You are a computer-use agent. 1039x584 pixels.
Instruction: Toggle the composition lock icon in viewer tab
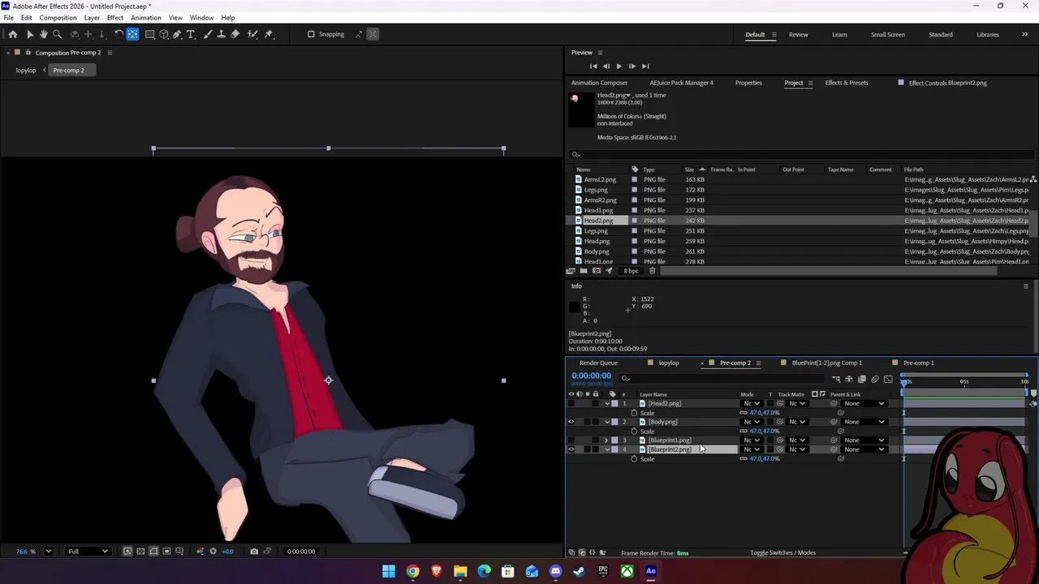28,53
